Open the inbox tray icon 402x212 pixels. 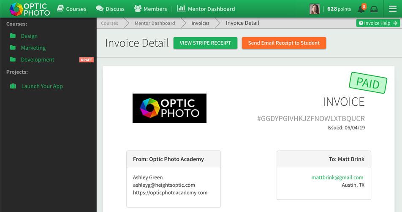374,9
